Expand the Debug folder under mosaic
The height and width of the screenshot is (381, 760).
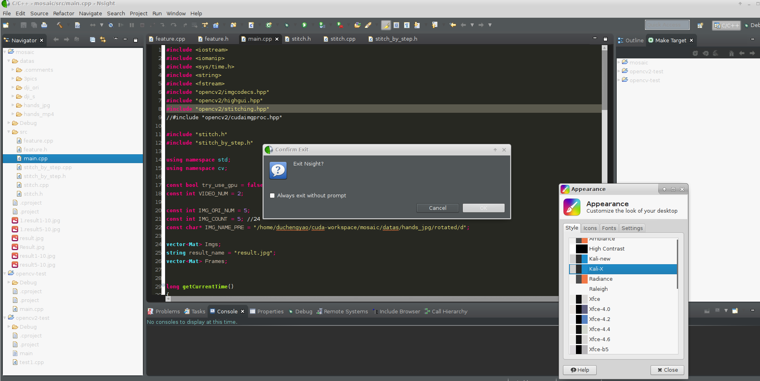pyautogui.click(x=9, y=123)
